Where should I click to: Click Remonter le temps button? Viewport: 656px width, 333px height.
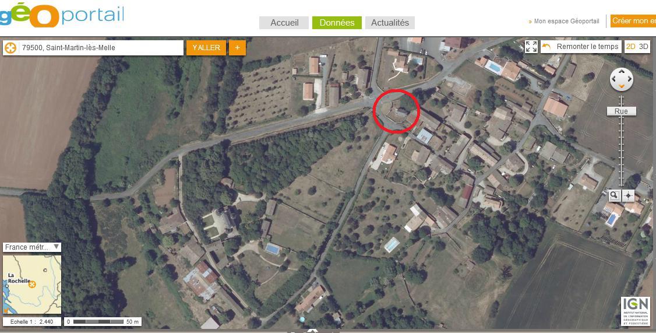[581, 47]
